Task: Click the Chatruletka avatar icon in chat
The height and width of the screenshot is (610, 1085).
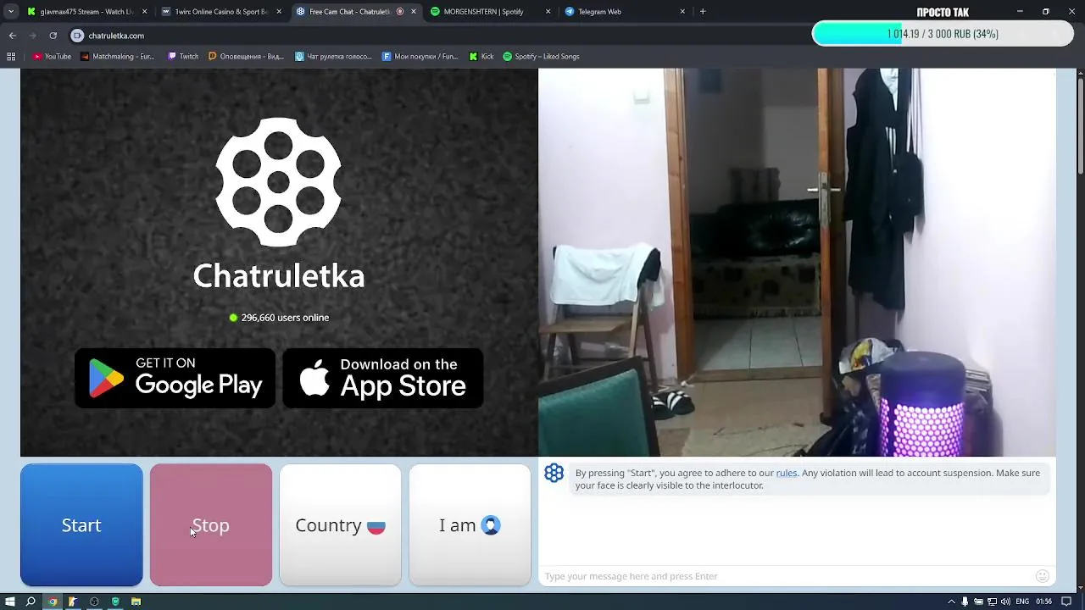Action: tap(554, 473)
